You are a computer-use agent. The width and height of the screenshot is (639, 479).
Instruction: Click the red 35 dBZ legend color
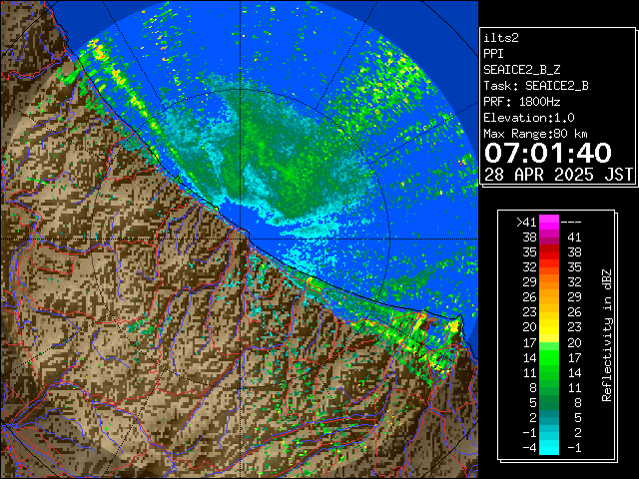click(x=549, y=252)
